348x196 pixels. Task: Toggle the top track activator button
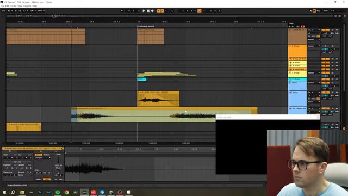click(x=325, y=30)
